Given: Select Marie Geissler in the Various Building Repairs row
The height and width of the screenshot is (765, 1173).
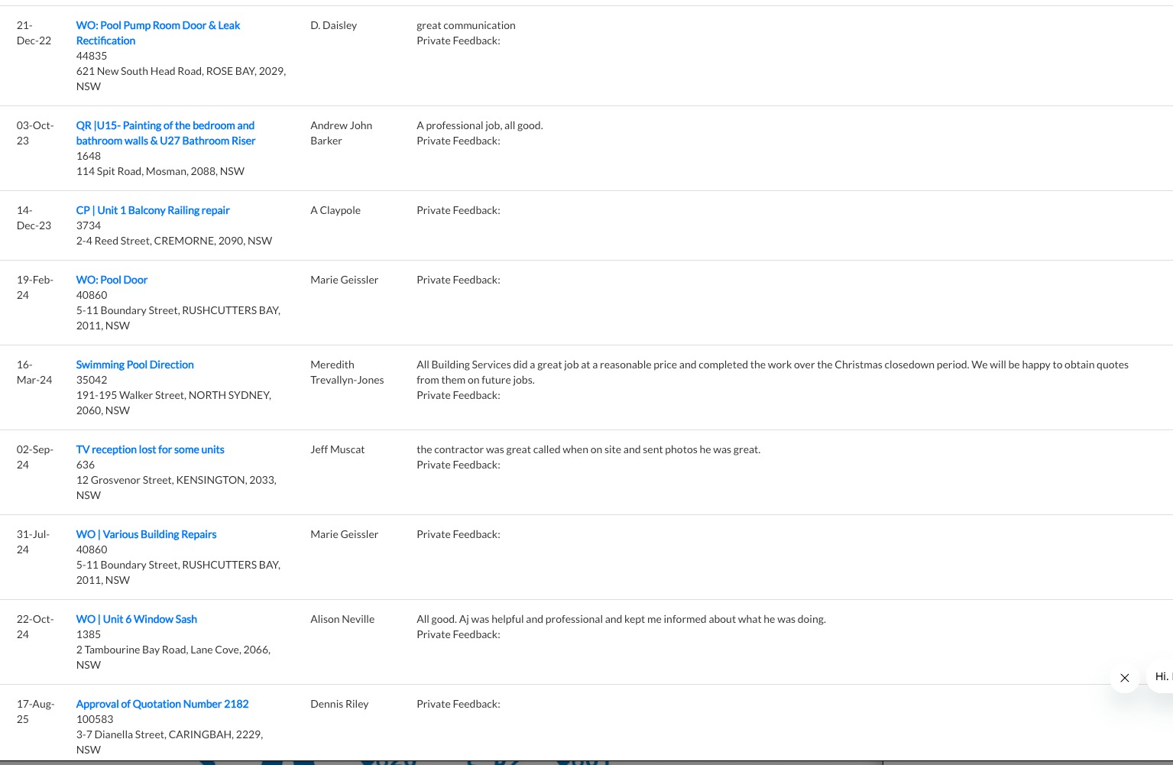Looking at the screenshot, I should [x=344, y=534].
